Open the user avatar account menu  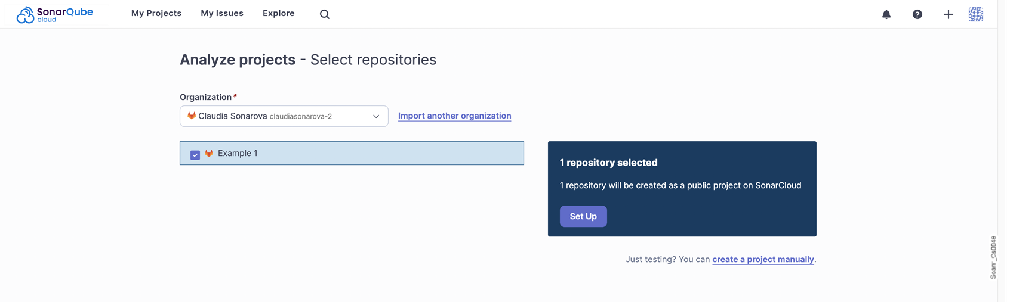tap(976, 14)
